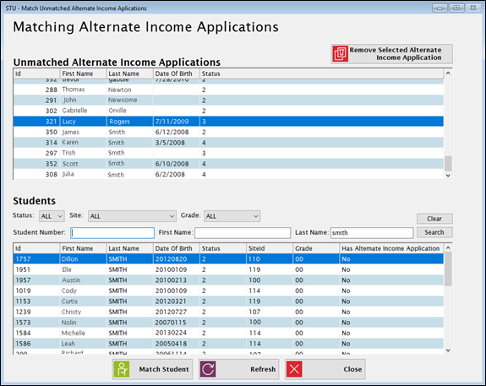Click SiteId 107 in Christy SMITH row
This screenshot has height=386, width=486.
(x=254, y=312)
